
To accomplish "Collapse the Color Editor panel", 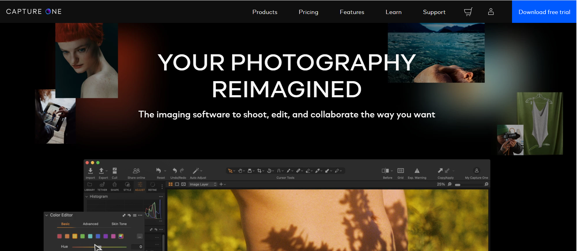I will (47, 215).
